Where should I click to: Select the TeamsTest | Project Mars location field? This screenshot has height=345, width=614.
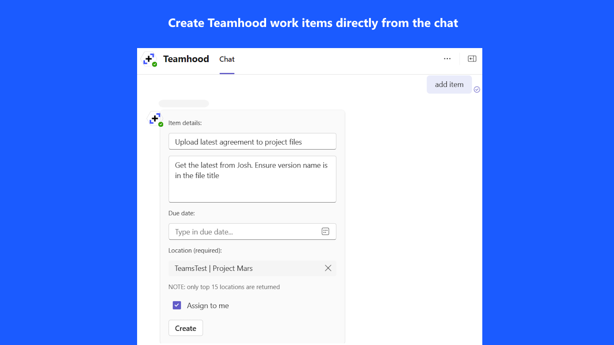point(243,268)
